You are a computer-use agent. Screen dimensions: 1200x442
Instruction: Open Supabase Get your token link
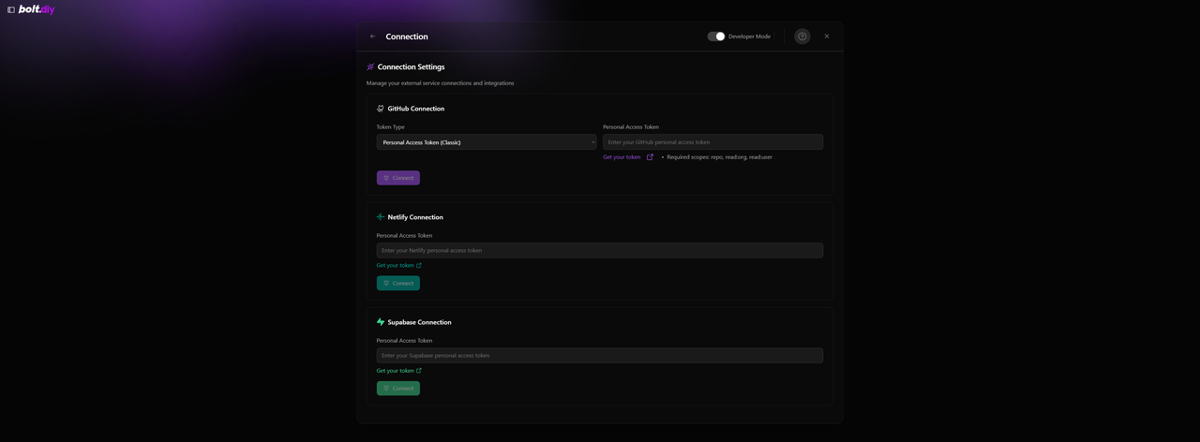point(398,371)
